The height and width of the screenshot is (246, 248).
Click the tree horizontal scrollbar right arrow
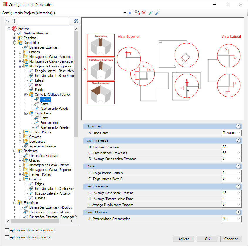tap(71, 221)
